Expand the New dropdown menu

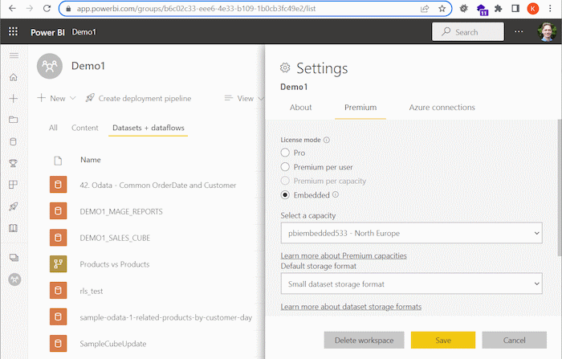(57, 98)
